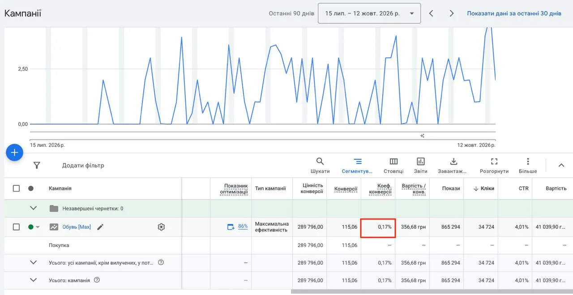Click the 34 724 clicks value in Обувь [Max] row
Image resolution: width=573 pixels, height=295 pixels.
[x=486, y=227]
